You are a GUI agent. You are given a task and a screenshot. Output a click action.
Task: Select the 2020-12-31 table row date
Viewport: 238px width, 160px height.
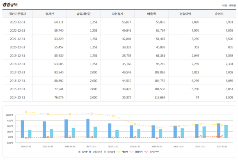click(x=18, y=47)
